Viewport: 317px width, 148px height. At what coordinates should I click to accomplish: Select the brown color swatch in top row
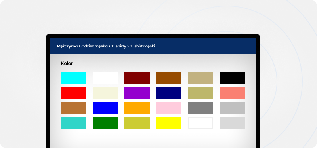click(169, 78)
